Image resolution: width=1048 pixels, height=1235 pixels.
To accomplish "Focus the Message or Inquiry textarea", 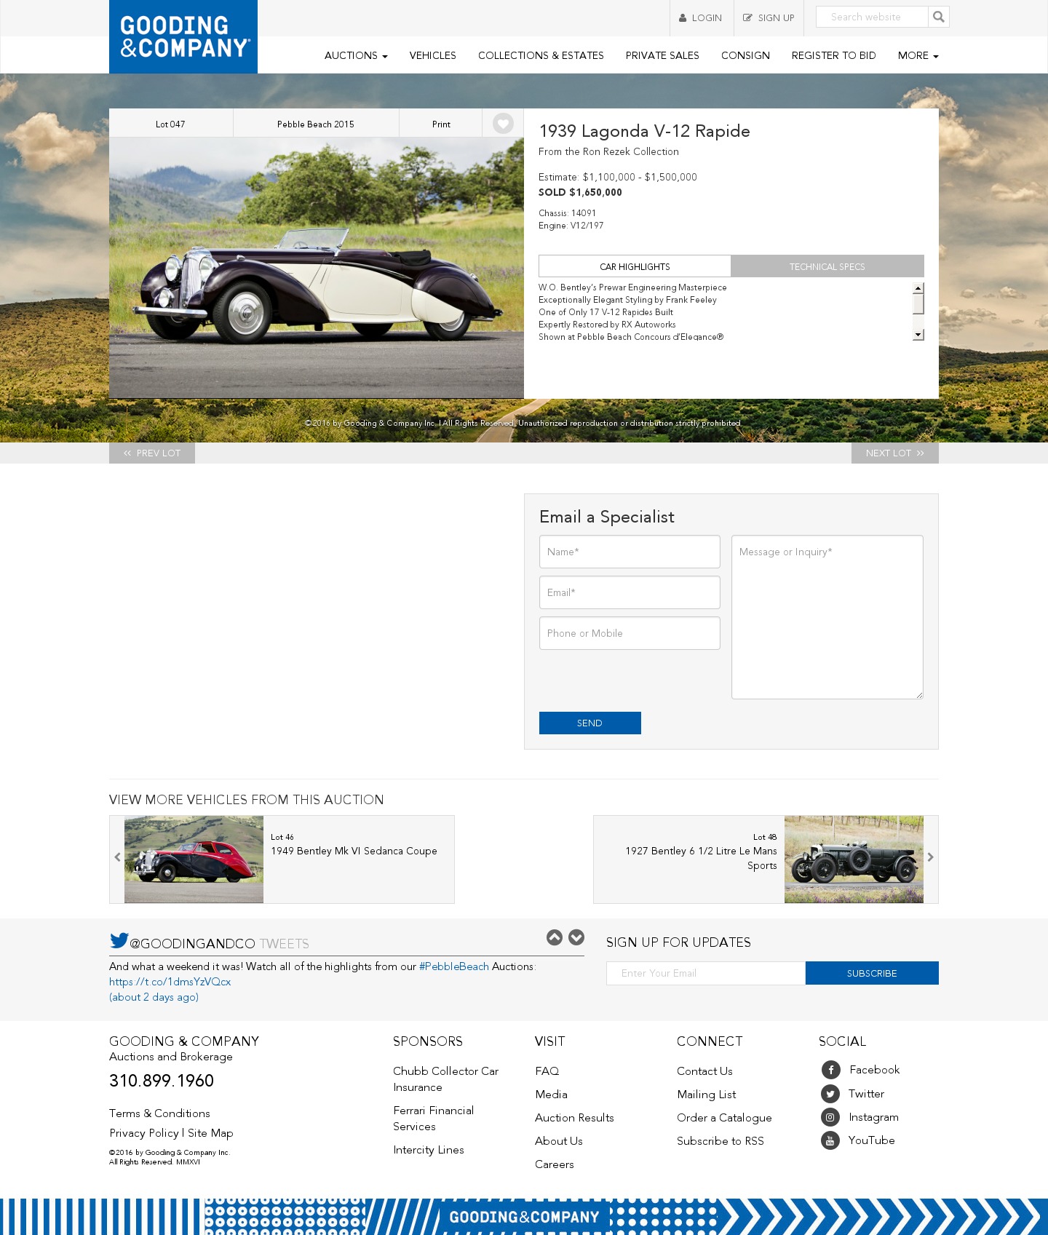I will point(827,617).
